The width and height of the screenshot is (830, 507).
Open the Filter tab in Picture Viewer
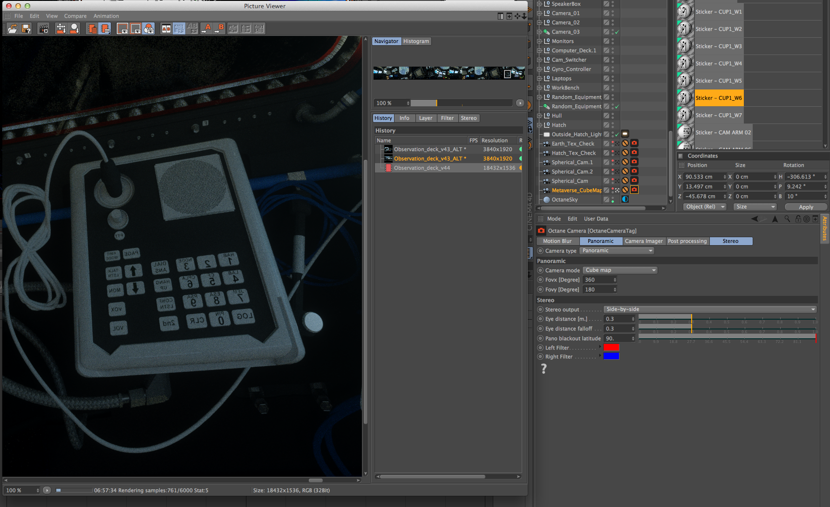(447, 118)
